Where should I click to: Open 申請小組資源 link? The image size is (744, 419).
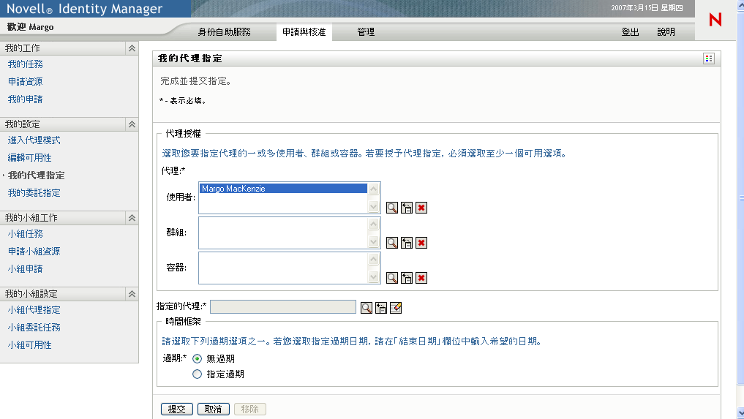pyautogui.click(x=34, y=251)
